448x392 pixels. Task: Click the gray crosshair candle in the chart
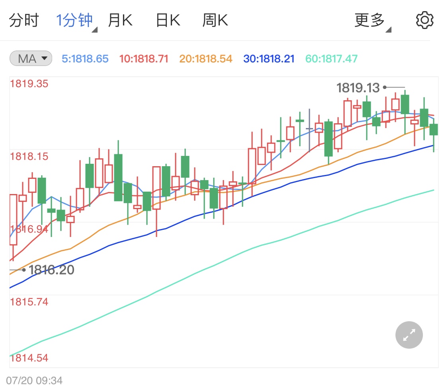click(309, 130)
